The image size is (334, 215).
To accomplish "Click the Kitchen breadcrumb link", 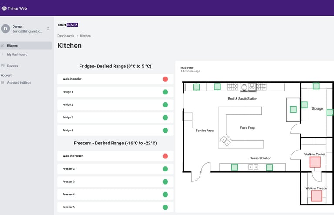I will pos(85,36).
